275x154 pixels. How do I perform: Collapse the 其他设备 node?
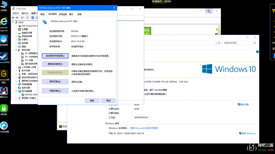[16, 50]
